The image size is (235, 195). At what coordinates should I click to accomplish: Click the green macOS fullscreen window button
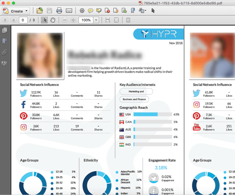pyautogui.click(x=13, y=3)
